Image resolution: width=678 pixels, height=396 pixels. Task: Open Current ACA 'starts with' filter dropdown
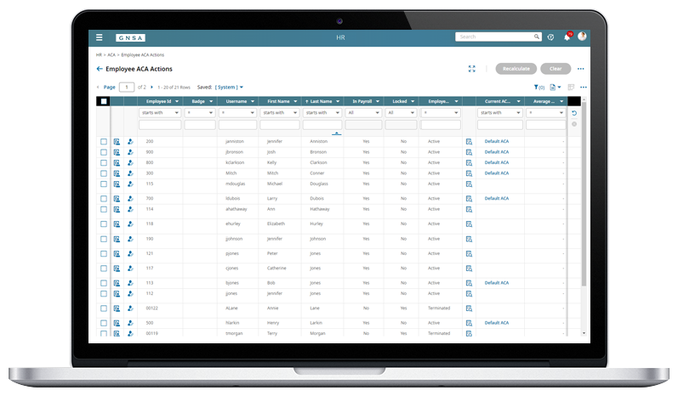[500, 113]
